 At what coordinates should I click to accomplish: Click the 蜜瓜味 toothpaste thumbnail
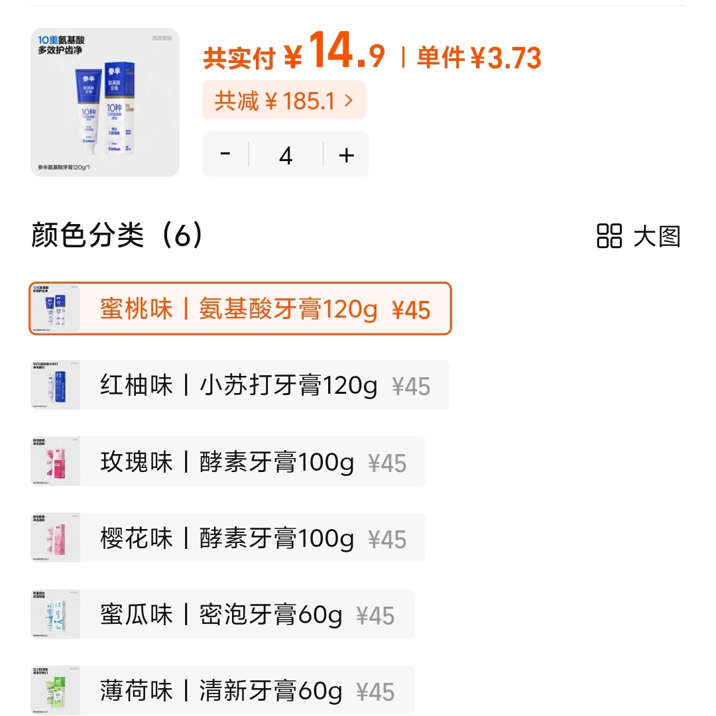click(x=56, y=615)
